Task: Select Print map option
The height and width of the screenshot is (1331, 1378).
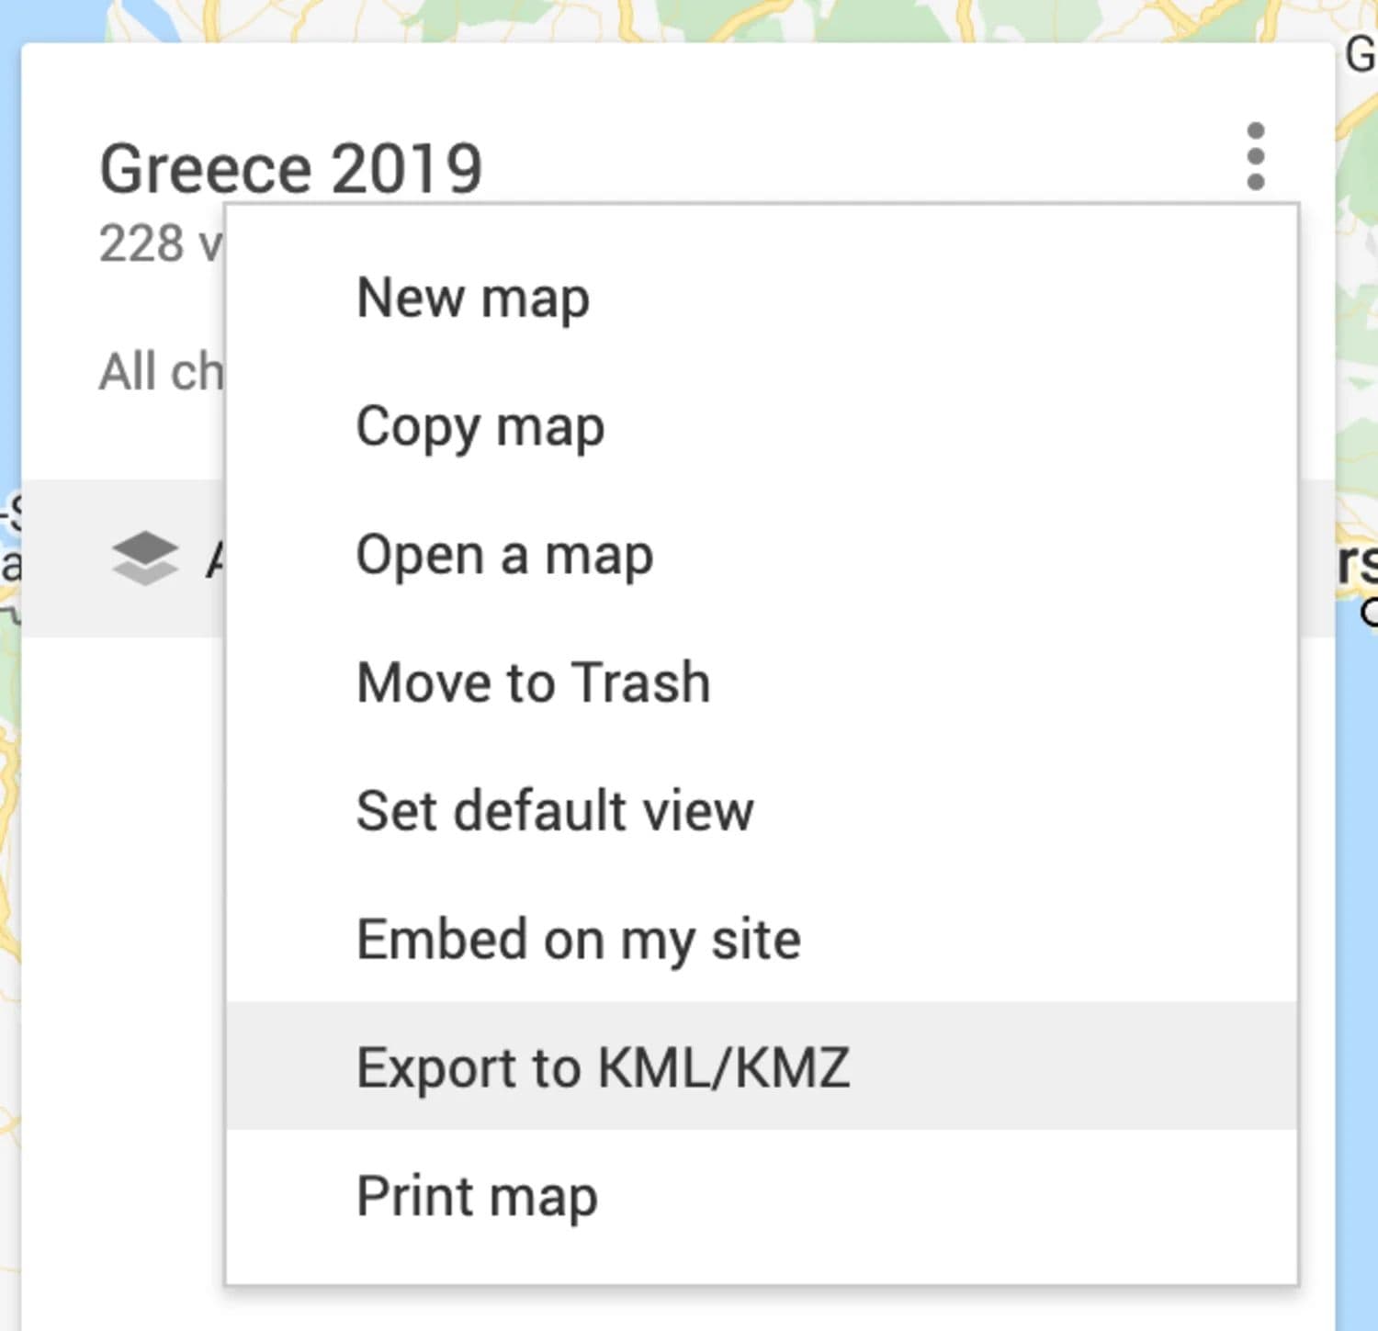Action: pos(762,1195)
